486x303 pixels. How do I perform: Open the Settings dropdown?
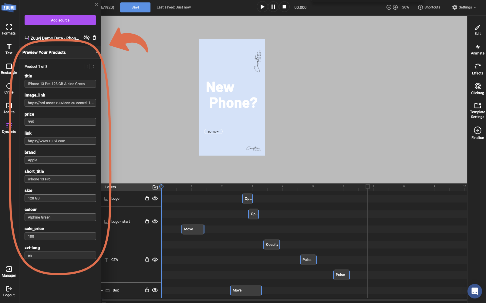point(464,7)
